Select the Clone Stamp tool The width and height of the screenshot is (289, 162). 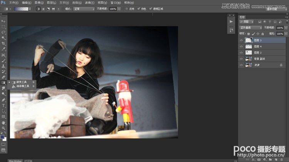3,66
